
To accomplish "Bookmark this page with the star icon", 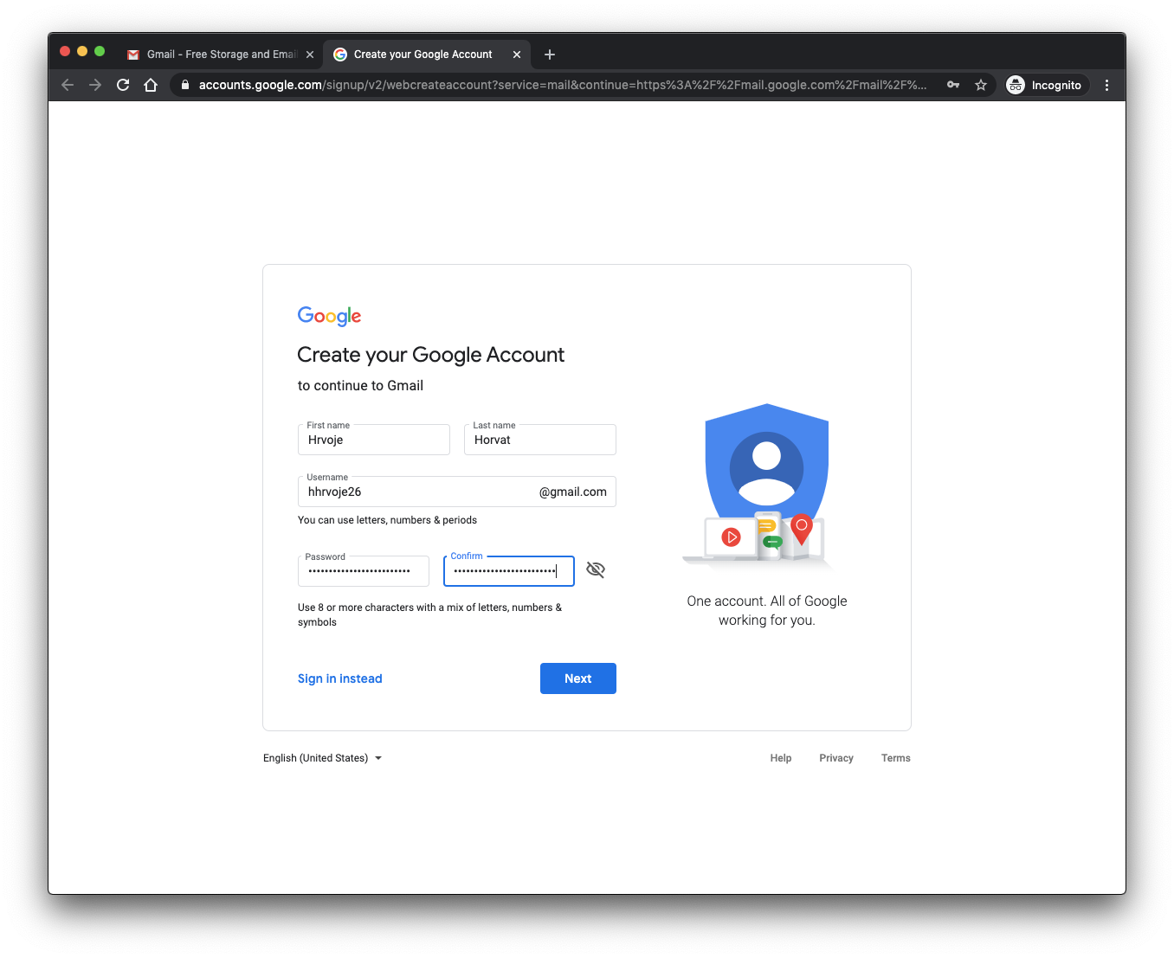I will click(x=981, y=85).
